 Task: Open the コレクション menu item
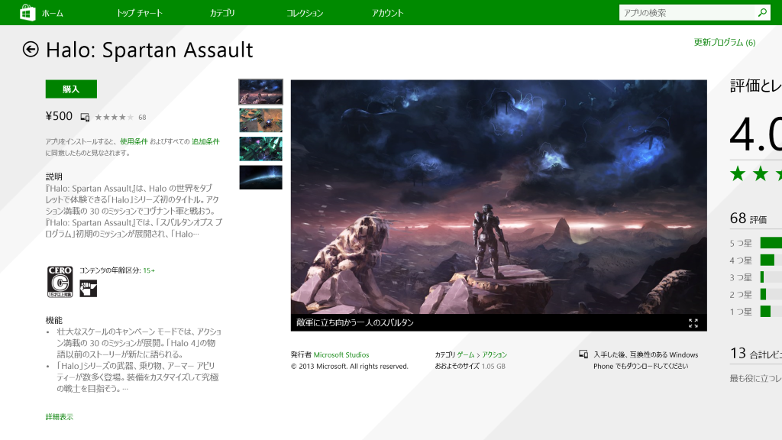pos(305,13)
